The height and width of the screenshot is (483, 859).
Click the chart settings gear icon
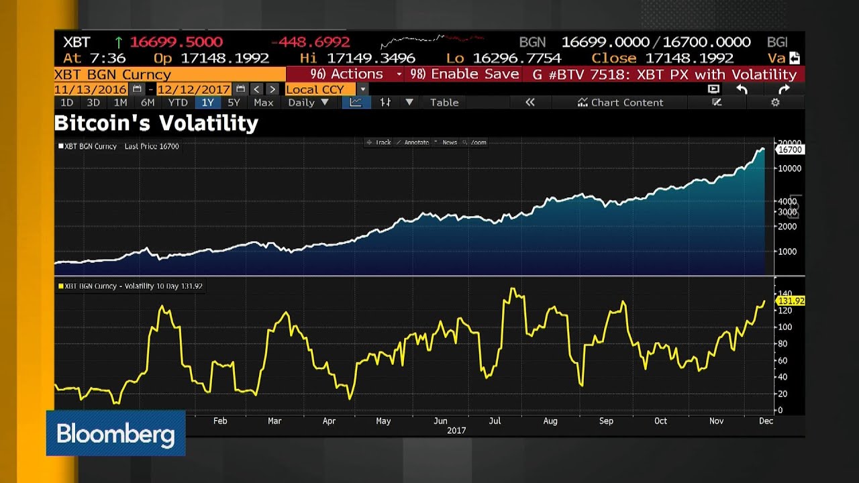[775, 103]
